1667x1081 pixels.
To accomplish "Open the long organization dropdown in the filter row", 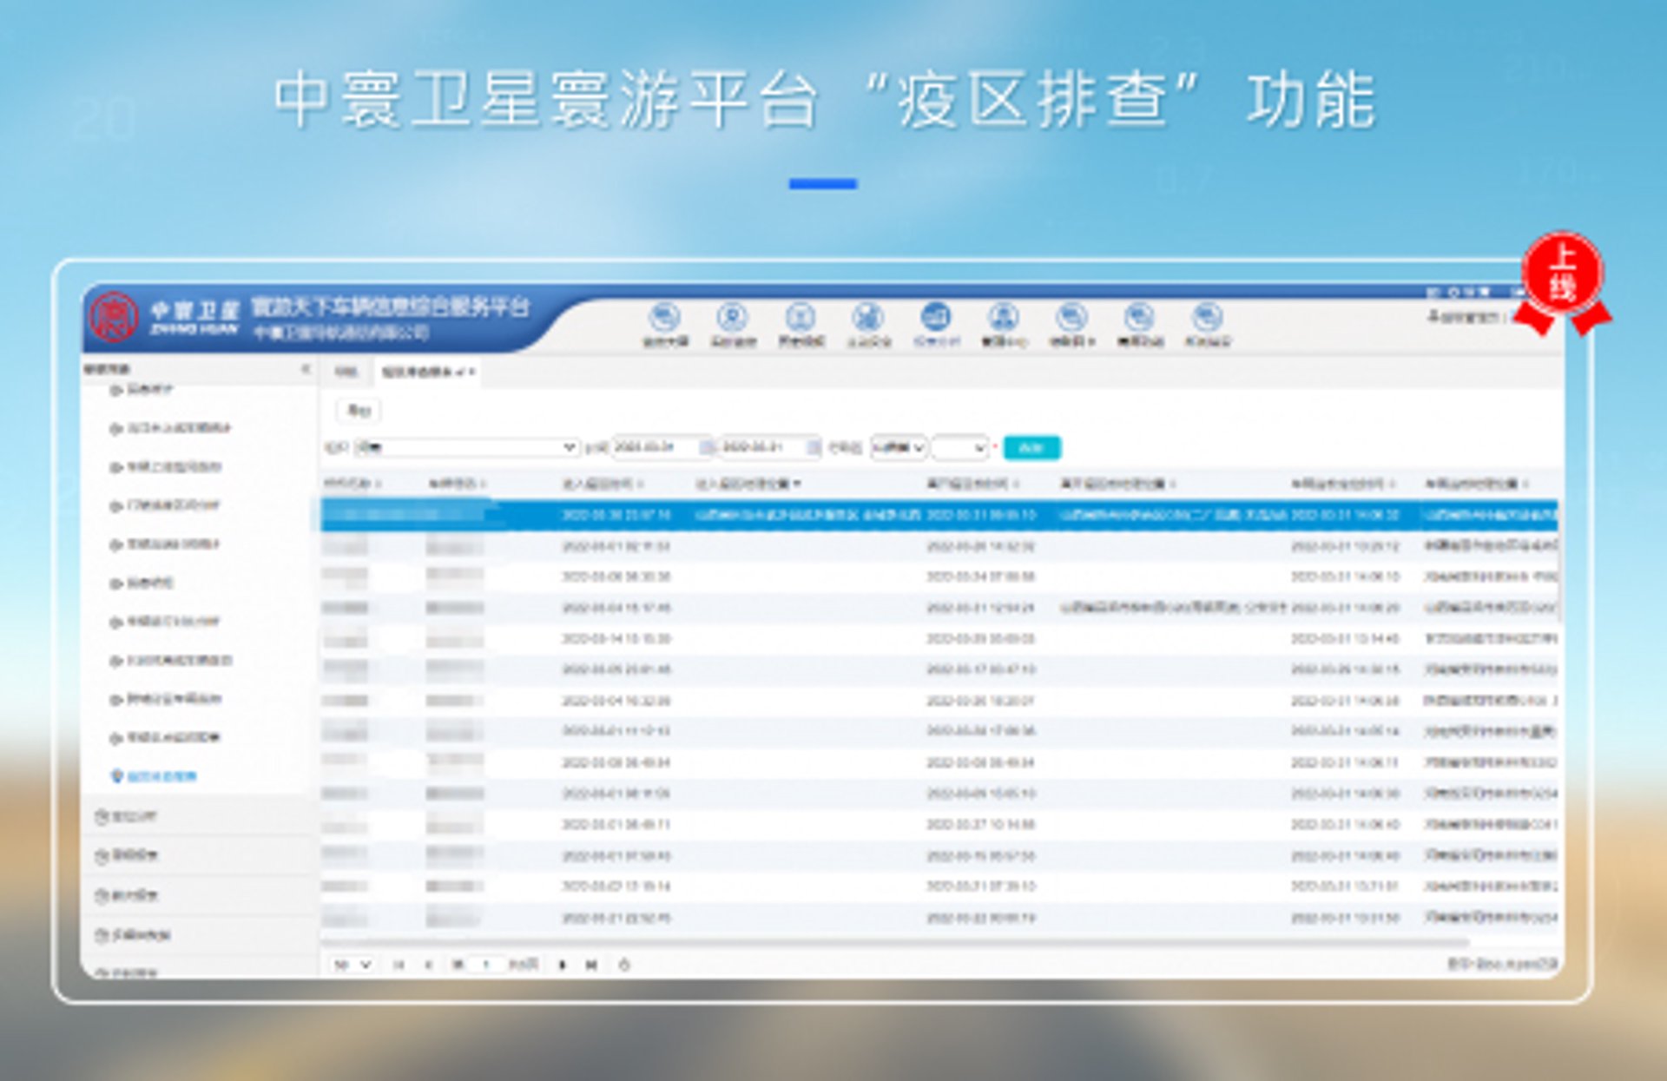I will tap(467, 447).
